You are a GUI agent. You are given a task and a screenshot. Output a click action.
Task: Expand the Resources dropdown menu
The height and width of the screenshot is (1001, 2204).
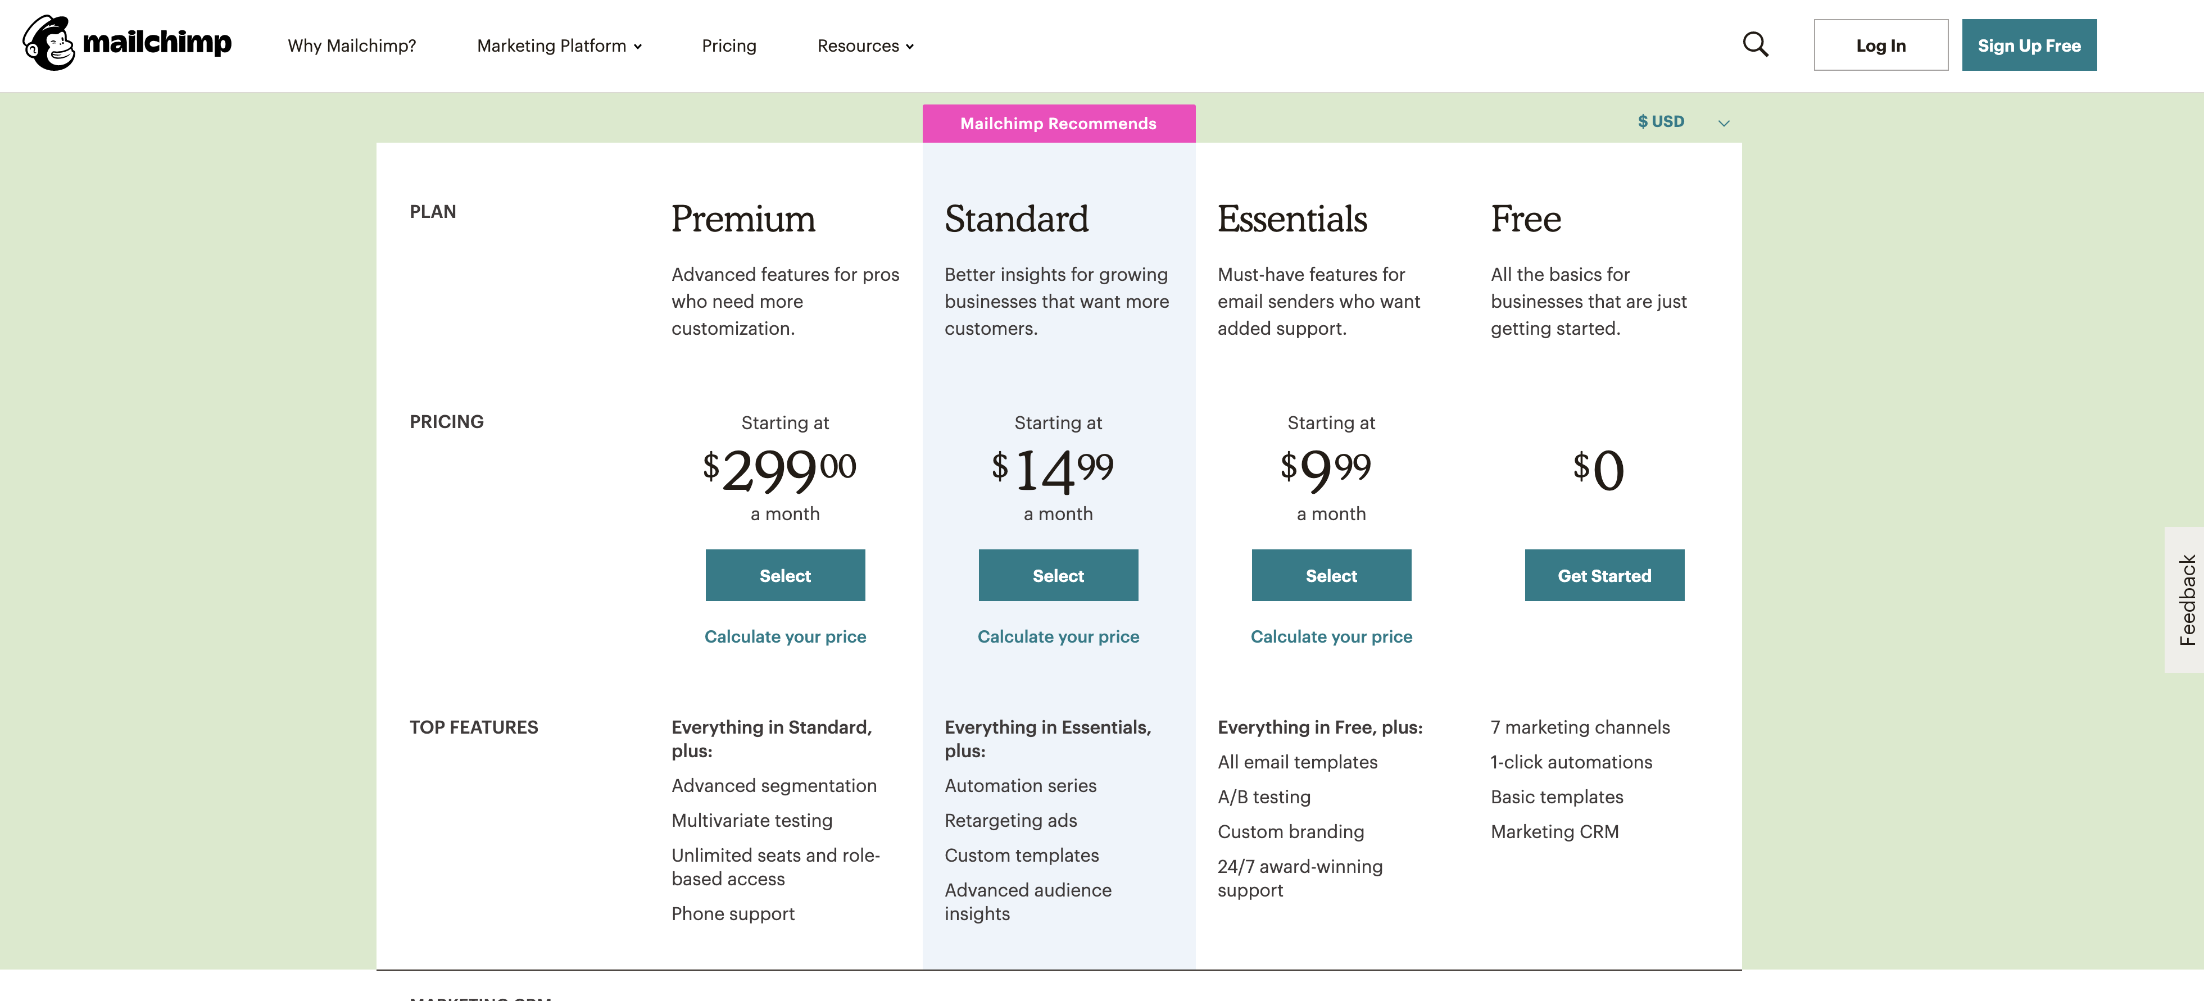point(865,46)
